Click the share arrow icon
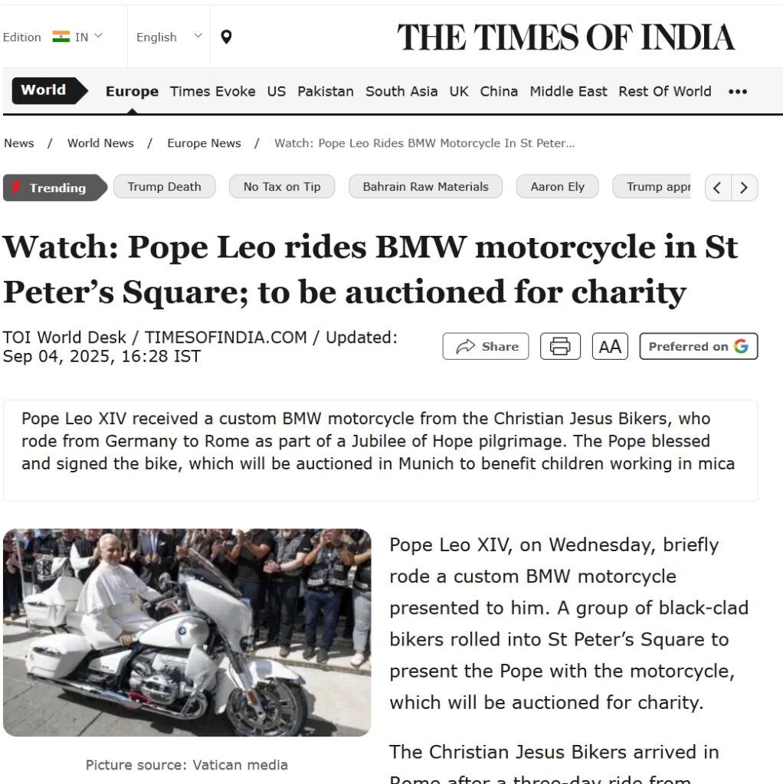Viewport: 783px width, 784px height. tap(465, 346)
